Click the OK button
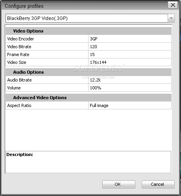 pos(119,184)
